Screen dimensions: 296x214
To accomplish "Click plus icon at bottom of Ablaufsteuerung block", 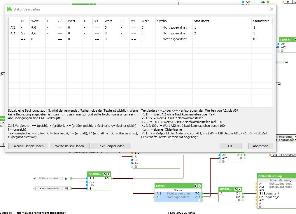I will click(260, 207).
